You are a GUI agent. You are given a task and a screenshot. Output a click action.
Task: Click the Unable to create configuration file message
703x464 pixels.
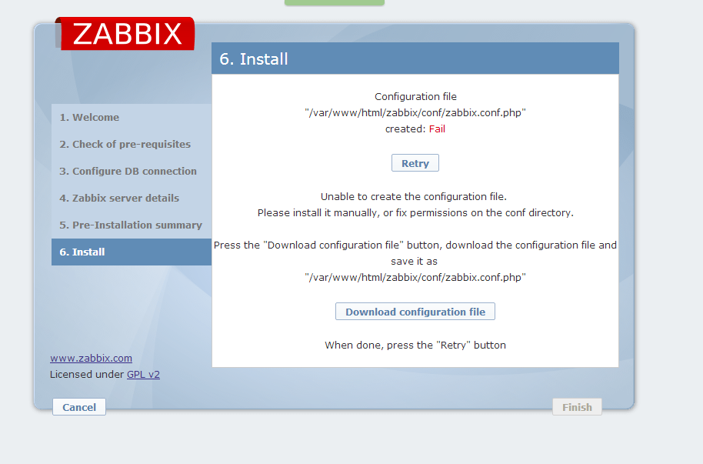pos(413,196)
